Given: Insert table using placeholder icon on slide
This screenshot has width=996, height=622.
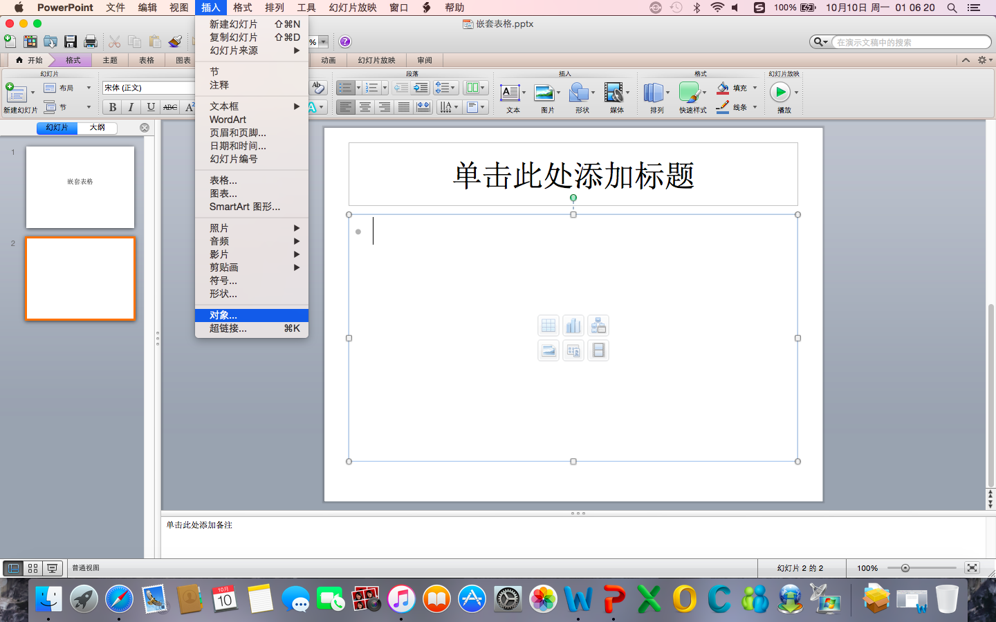Looking at the screenshot, I should [548, 326].
